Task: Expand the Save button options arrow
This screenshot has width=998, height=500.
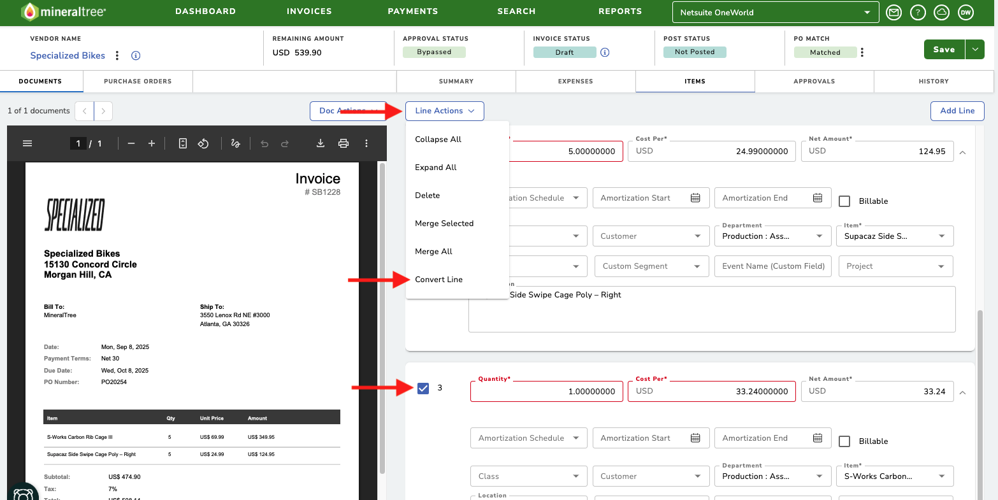Action: tap(975, 50)
